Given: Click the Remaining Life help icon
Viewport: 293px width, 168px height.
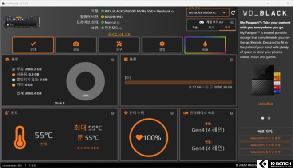Looking at the screenshot, I should coord(172,113).
